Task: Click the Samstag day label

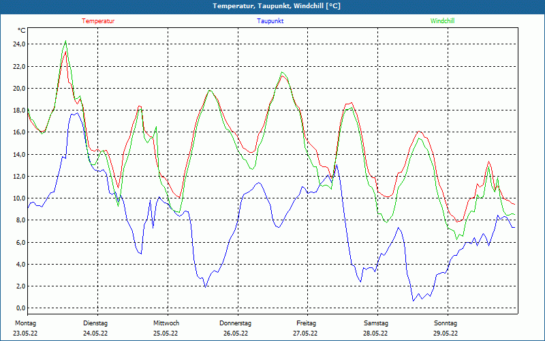Action: (x=376, y=323)
